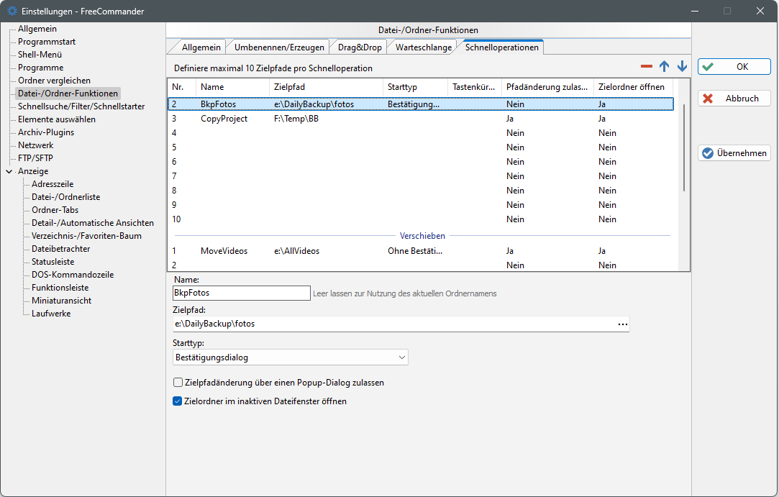Click the FreeCommander gear icon in title bar
The width and height of the screenshot is (779, 497).
[12, 12]
